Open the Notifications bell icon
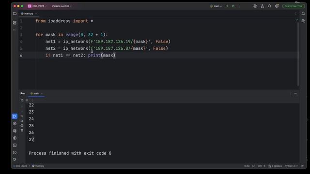The width and height of the screenshot is (310, 174). (x=303, y=14)
